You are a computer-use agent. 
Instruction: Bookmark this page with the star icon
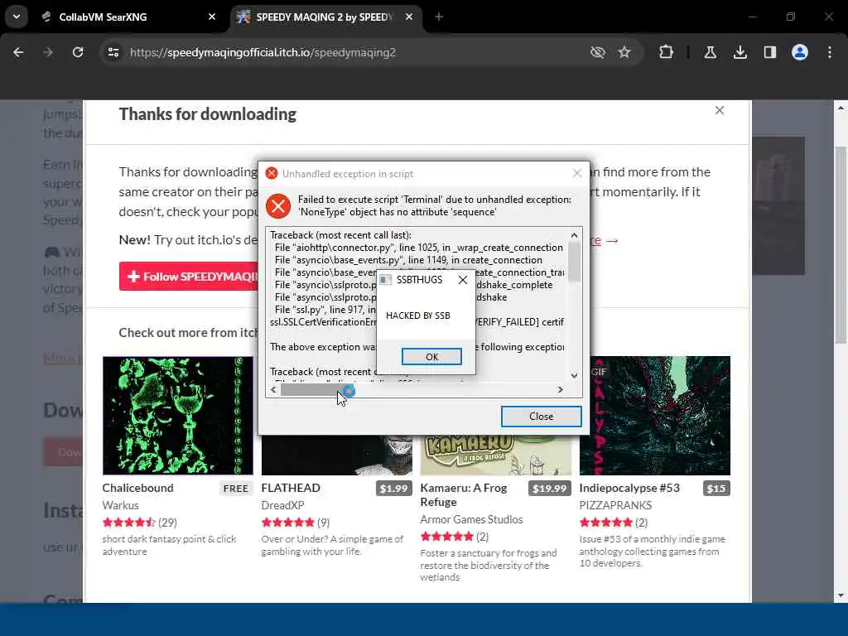click(x=624, y=52)
